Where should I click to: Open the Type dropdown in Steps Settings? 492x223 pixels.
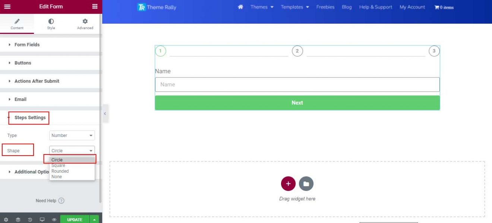tap(72, 135)
